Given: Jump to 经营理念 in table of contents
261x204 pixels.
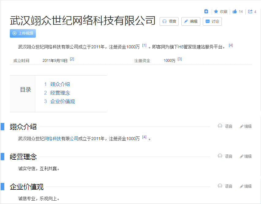Looking at the screenshot, I should (60, 93).
